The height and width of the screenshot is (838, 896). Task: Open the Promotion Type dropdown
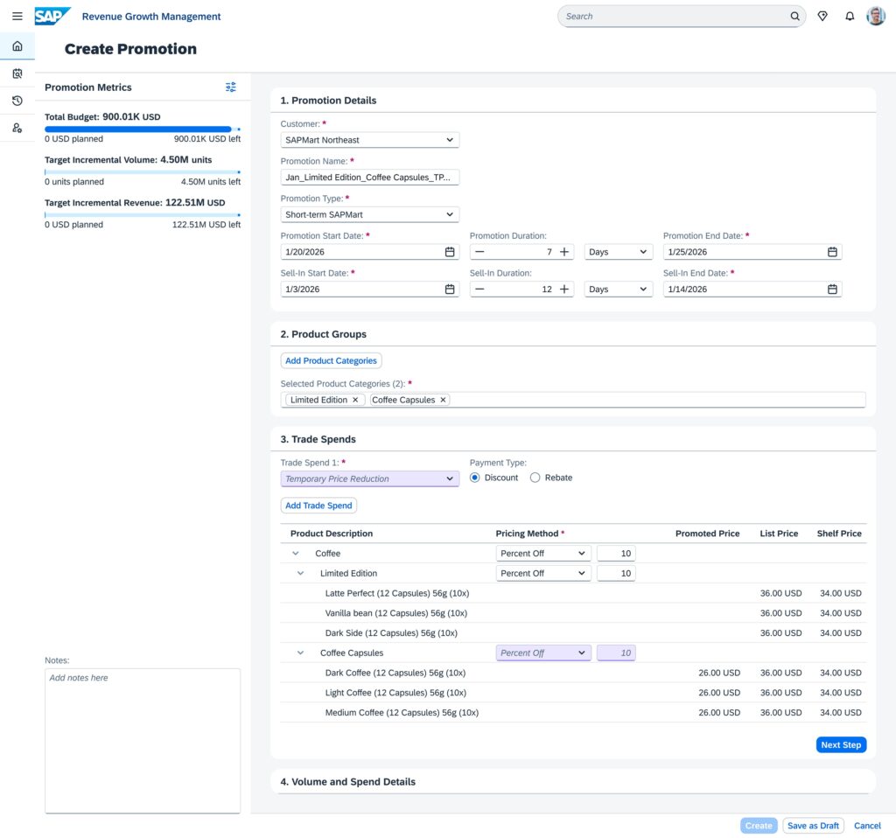coord(370,215)
